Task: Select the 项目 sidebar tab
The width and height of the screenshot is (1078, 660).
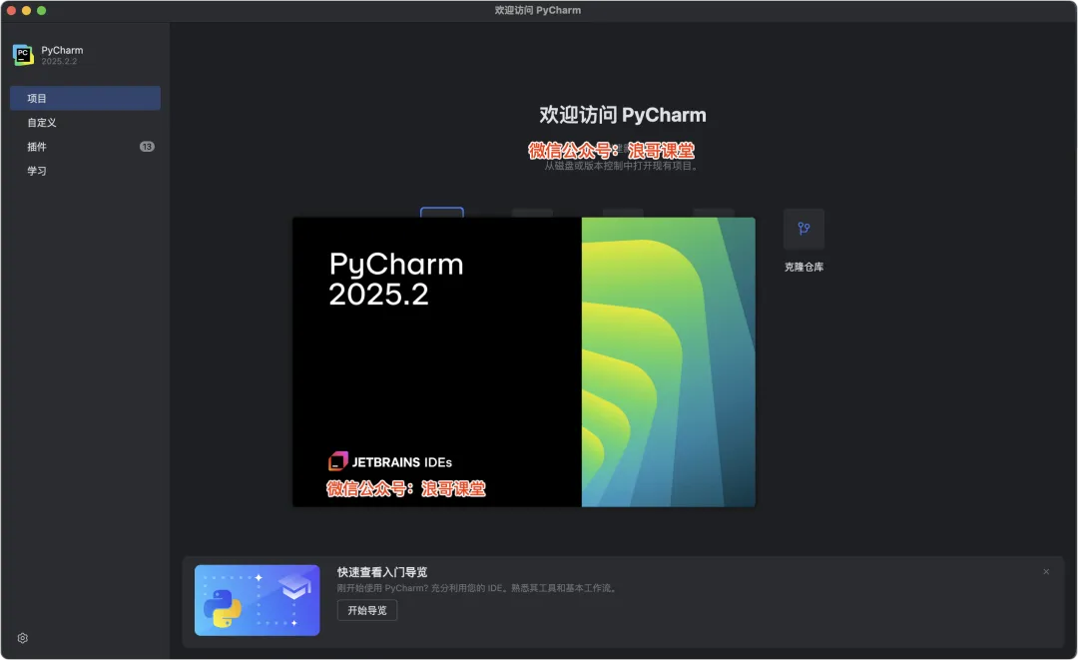Action: (85, 98)
